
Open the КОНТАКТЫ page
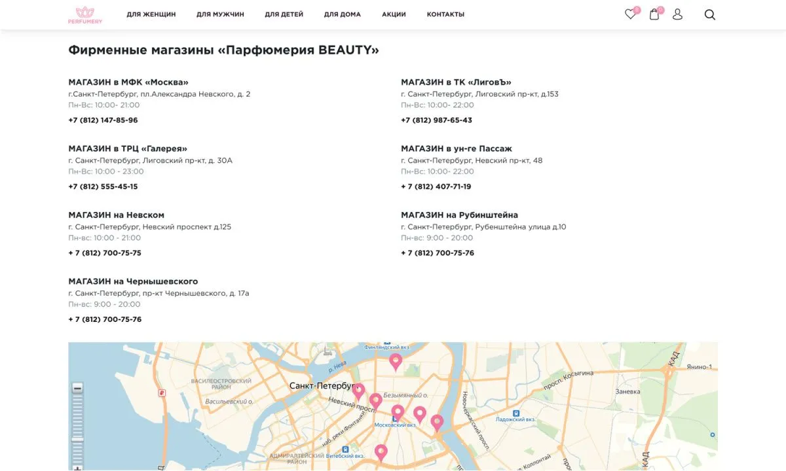[445, 14]
